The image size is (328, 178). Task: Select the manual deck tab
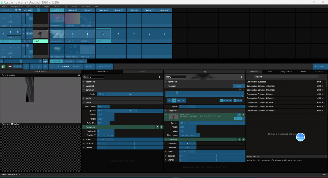point(56,61)
